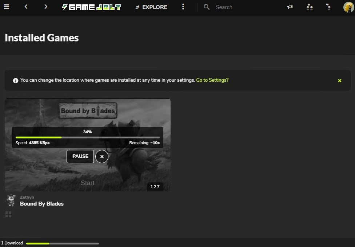Pause the Bound By Blades download

80,156
